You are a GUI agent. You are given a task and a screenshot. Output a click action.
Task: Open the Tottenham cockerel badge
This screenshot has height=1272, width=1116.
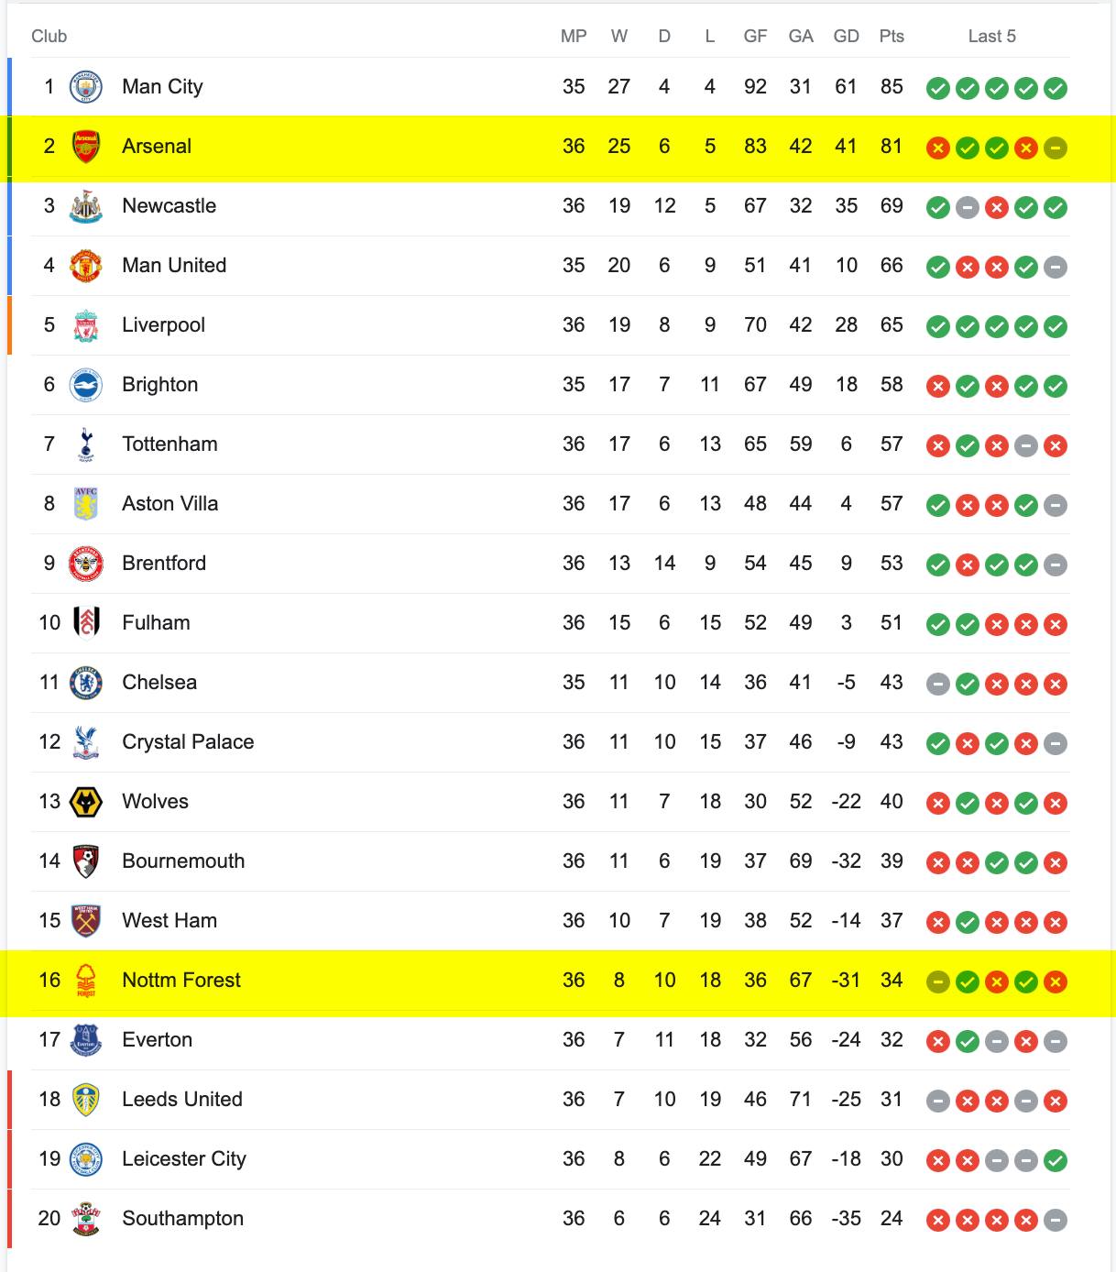(86, 444)
